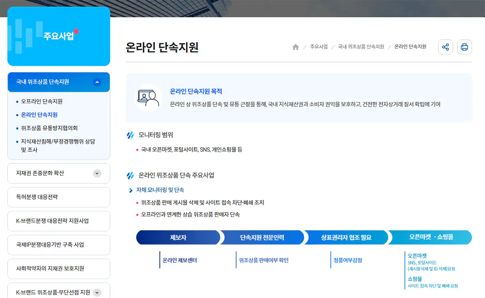The height and width of the screenshot is (298, 485).
Task: Expand the K-브랜드 위조상품·무단선점 지원 section
Action: point(97,292)
